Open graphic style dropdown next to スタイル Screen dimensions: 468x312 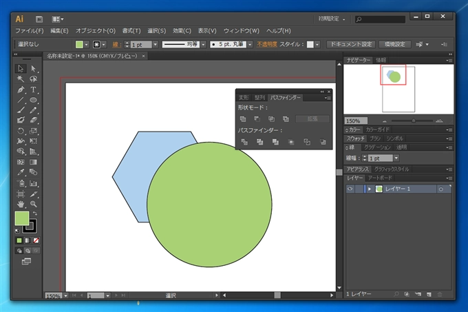point(317,45)
